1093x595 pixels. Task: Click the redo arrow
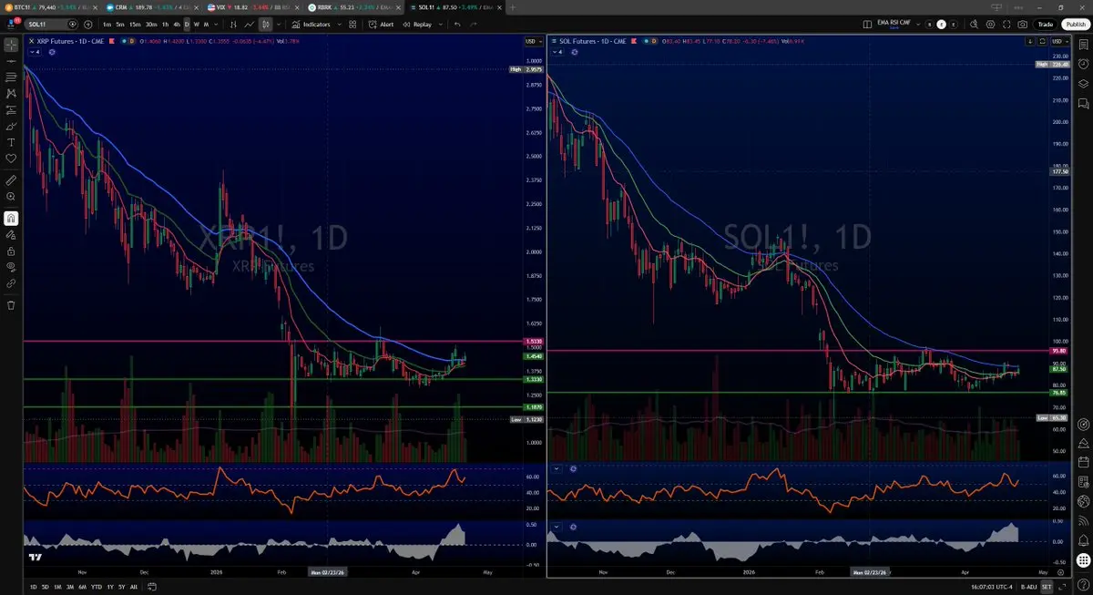475,25
